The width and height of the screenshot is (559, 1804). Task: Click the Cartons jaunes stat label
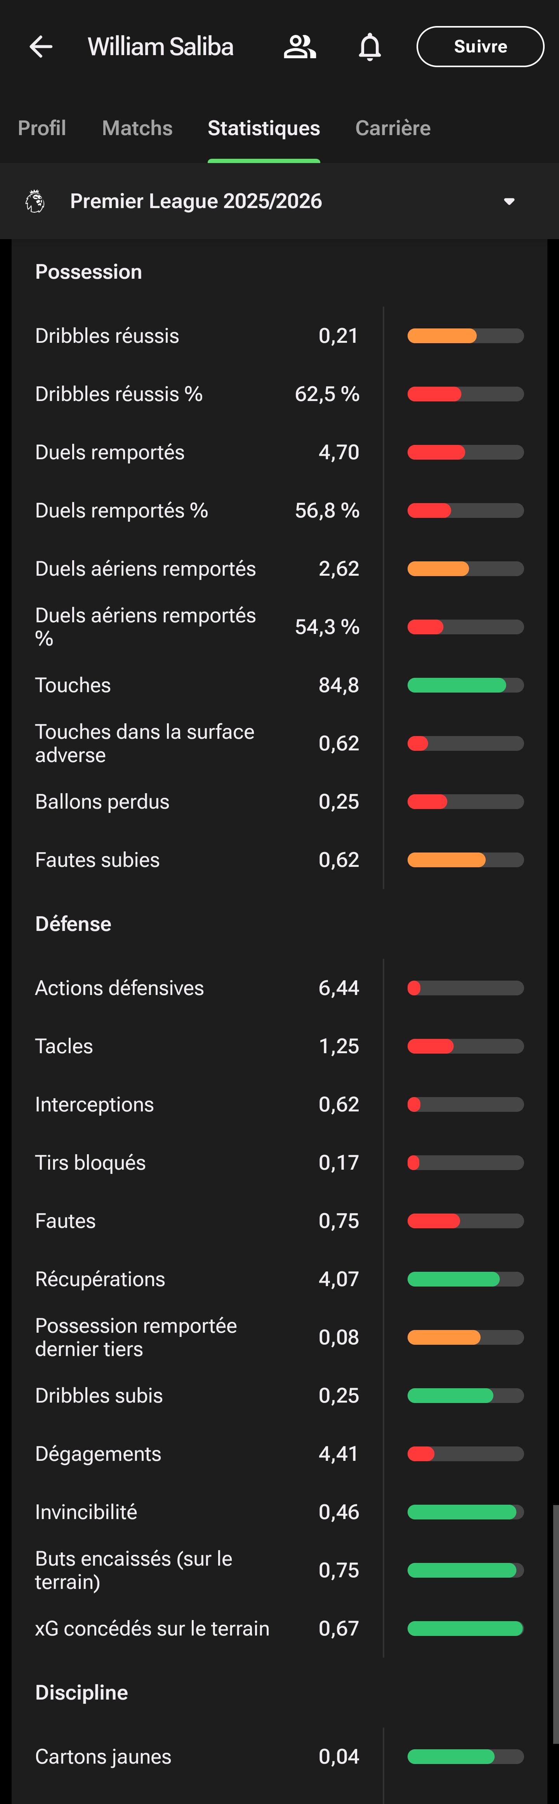coord(103,1756)
